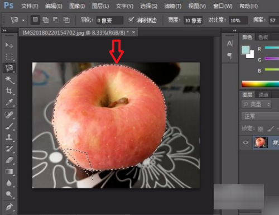The image size is (279, 215).
Task: Open the 图层(L) menu
Action: [x=100, y=6]
